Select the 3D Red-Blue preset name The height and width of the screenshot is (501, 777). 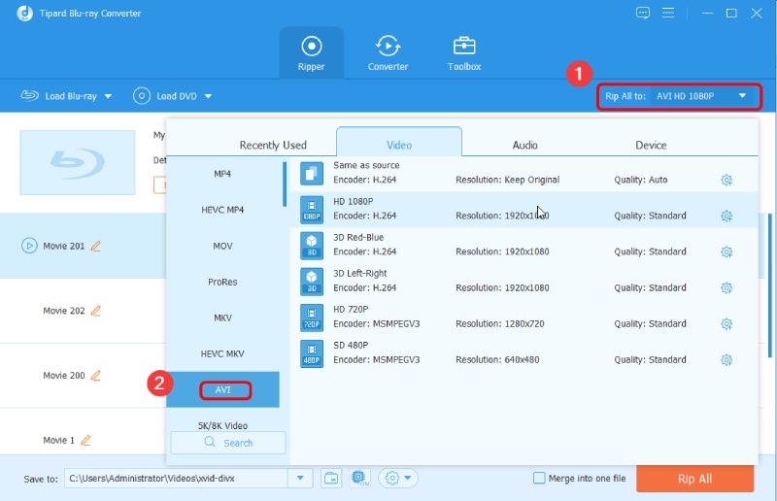pos(358,237)
